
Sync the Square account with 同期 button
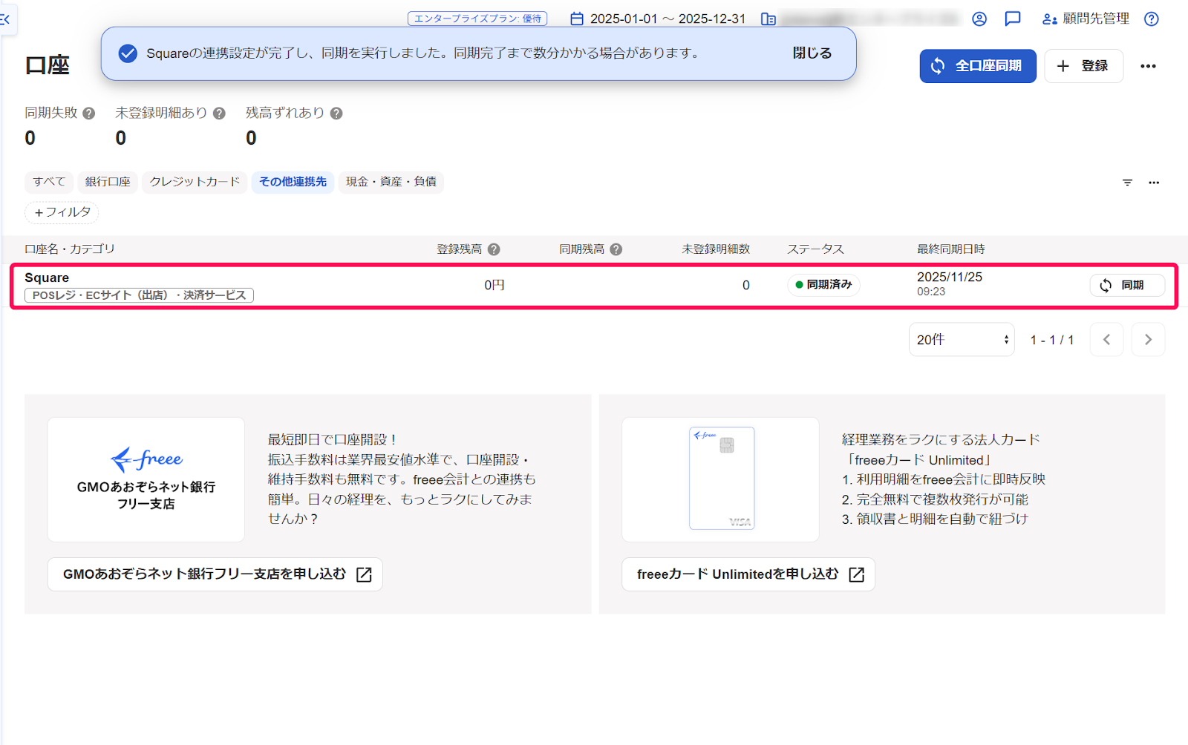[1126, 286]
